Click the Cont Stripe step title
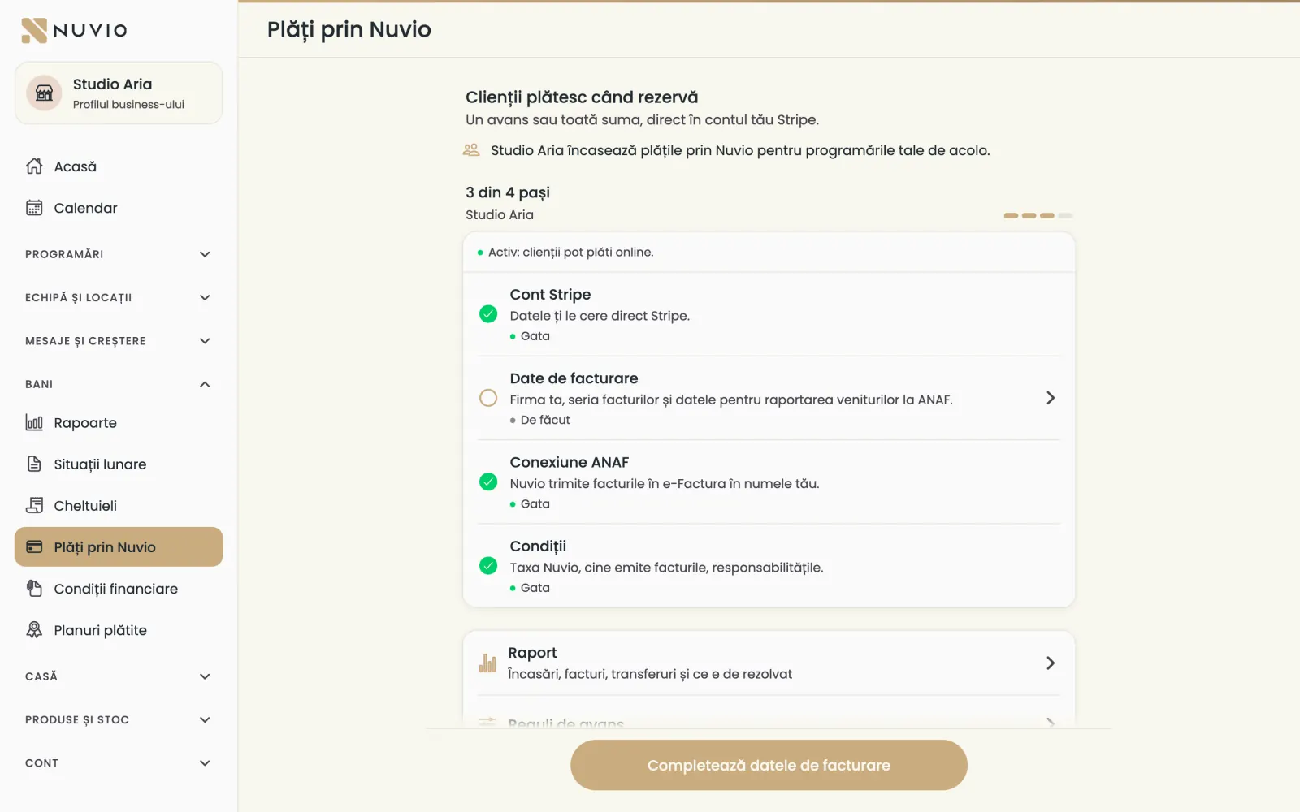The width and height of the screenshot is (1300, 812). pos(550,295)
